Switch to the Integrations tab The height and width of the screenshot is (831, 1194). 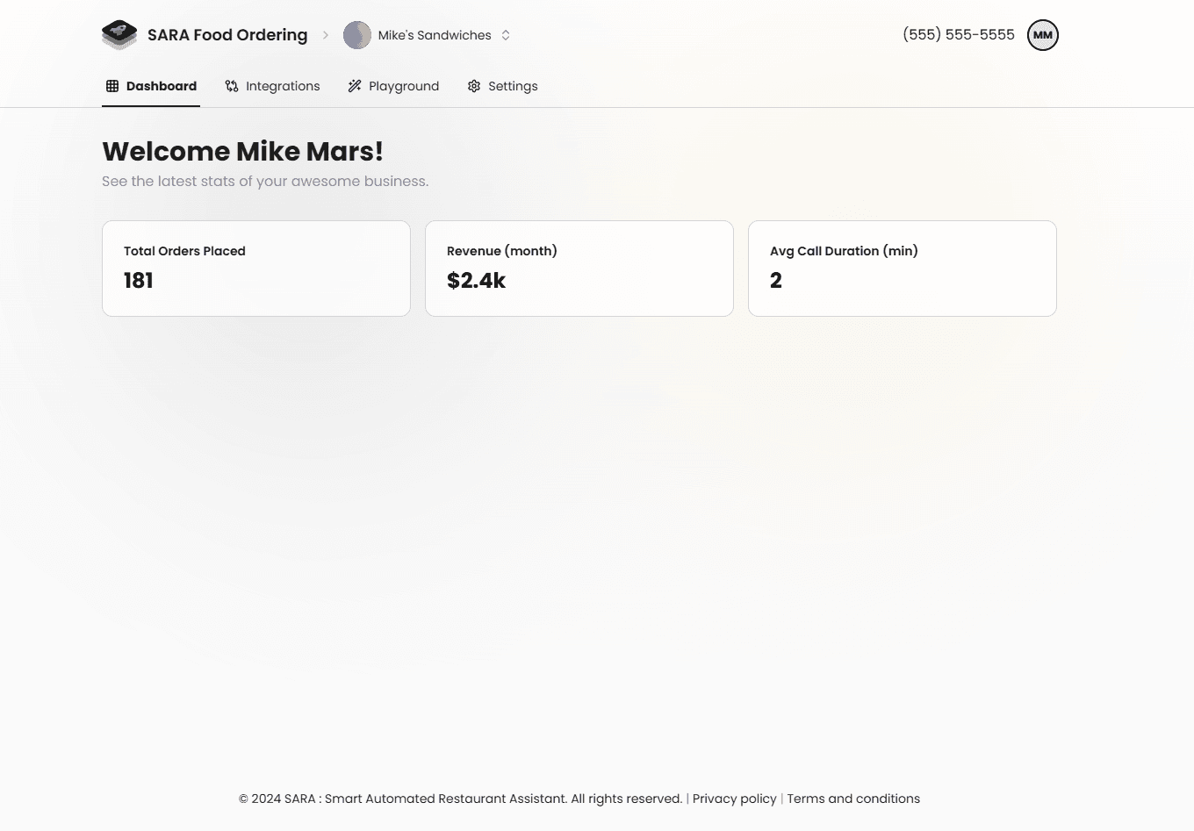(x=283, y=86)
